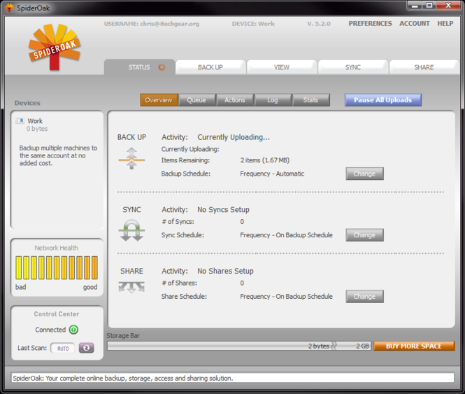Click the 'Connected' status text

pos(50,330)
